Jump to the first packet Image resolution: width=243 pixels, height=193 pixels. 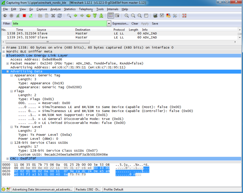[x=95, y=16]
